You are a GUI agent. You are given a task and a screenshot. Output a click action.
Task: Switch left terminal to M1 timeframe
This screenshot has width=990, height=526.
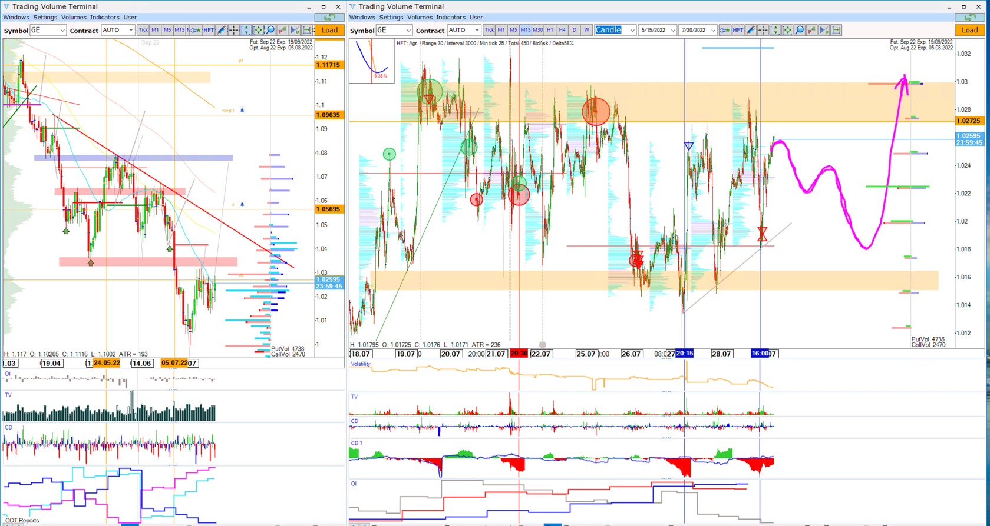pyautogui.click(x=155, y=30)
